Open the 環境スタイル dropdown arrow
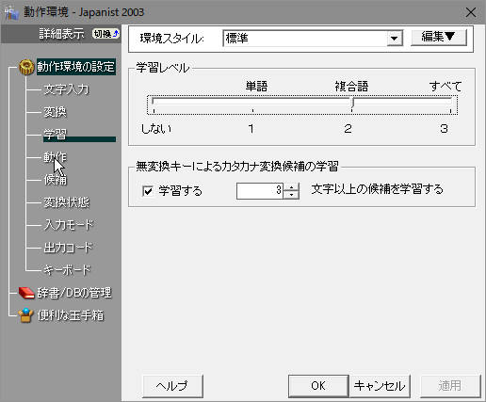The height and width of the screenshot is (402, 486). tap(395, 39)
